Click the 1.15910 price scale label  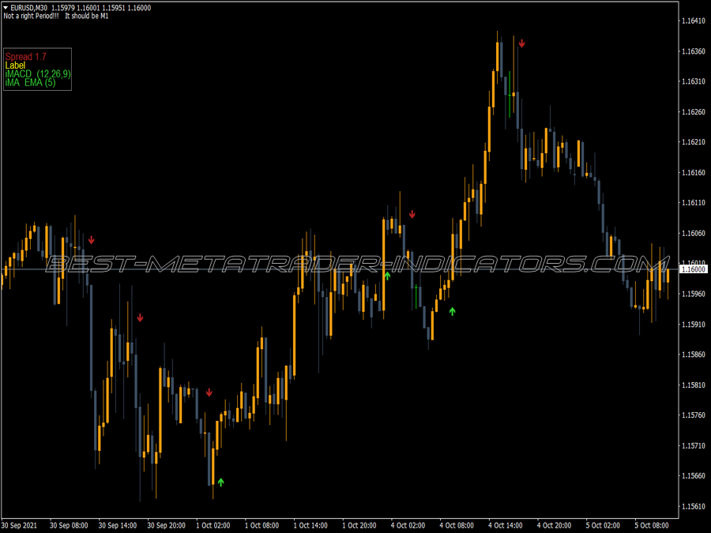(x=694, y=325)
